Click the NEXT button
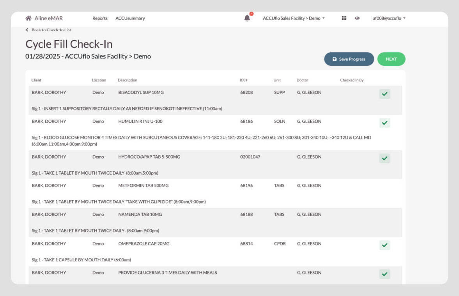Viewport: 459px width, 296px height. pos(391,59)
